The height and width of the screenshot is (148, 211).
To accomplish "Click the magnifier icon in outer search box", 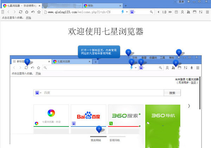I will coord(152,12).
